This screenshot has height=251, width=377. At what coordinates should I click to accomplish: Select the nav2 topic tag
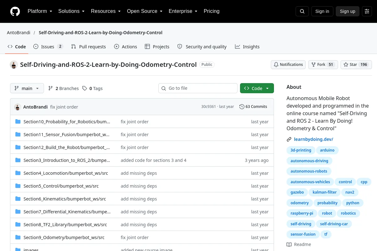click(350, 192)
